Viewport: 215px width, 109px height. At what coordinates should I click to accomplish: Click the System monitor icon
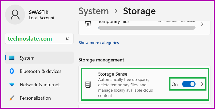12,58
